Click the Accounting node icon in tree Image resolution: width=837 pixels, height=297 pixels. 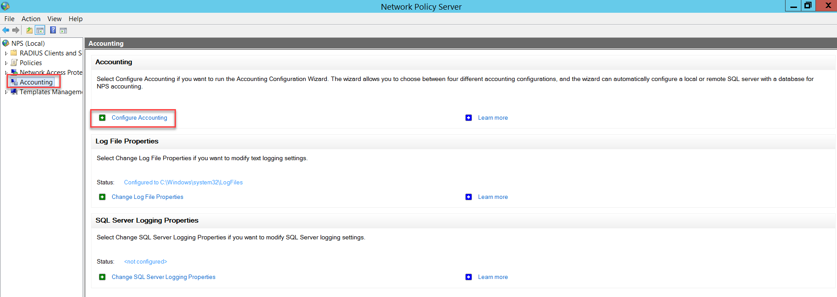(14, 82)
